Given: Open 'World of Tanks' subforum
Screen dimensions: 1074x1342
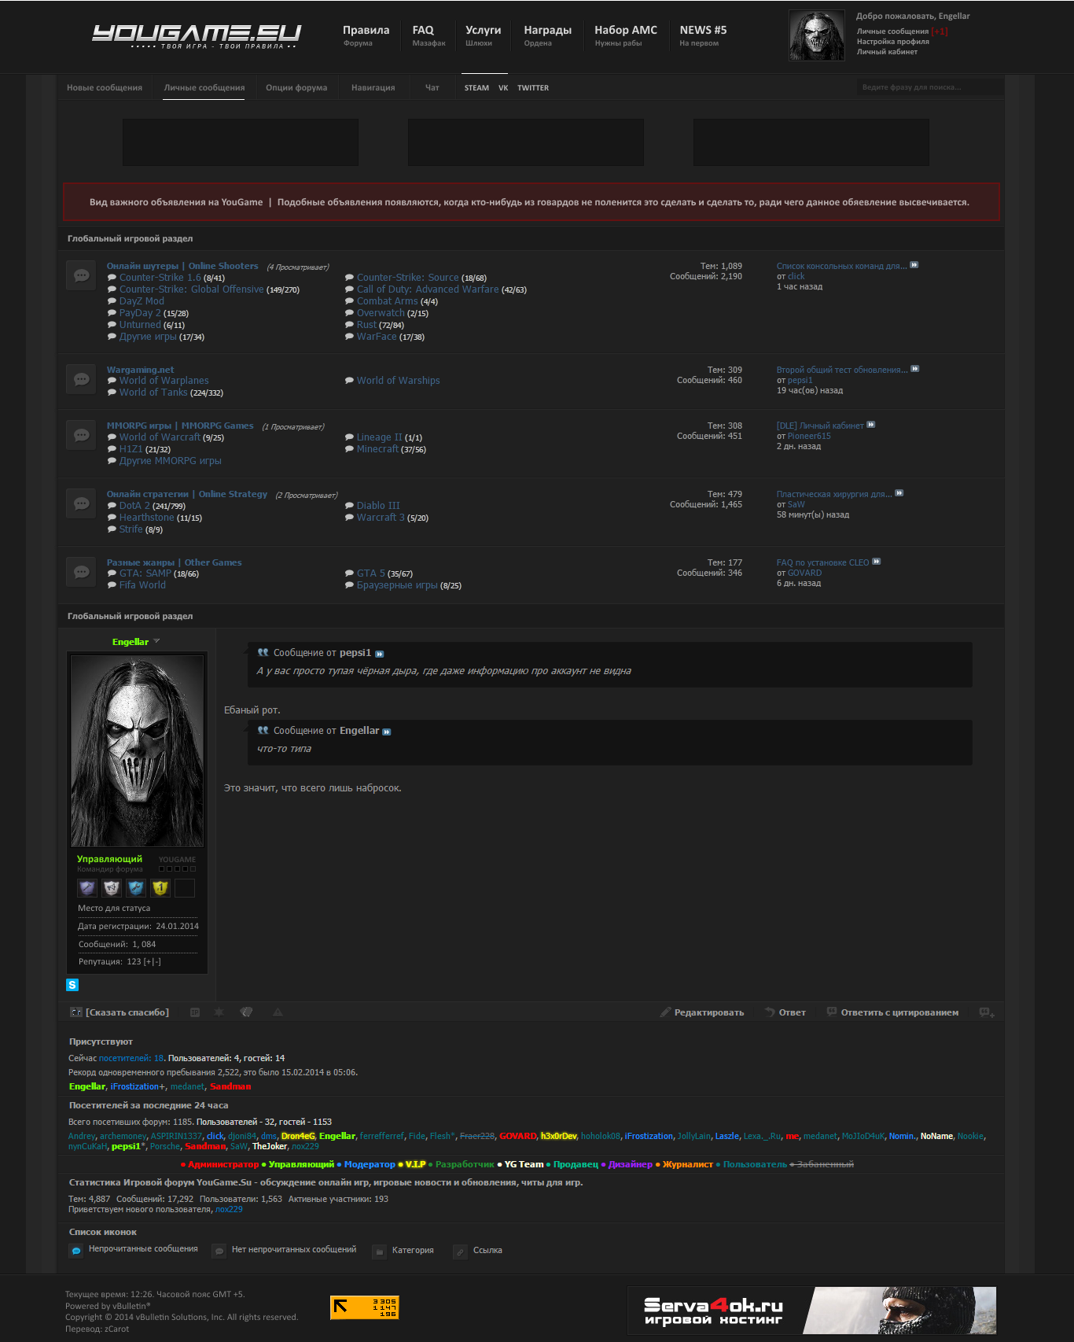Looking at the screenshot, I should 153,393.
